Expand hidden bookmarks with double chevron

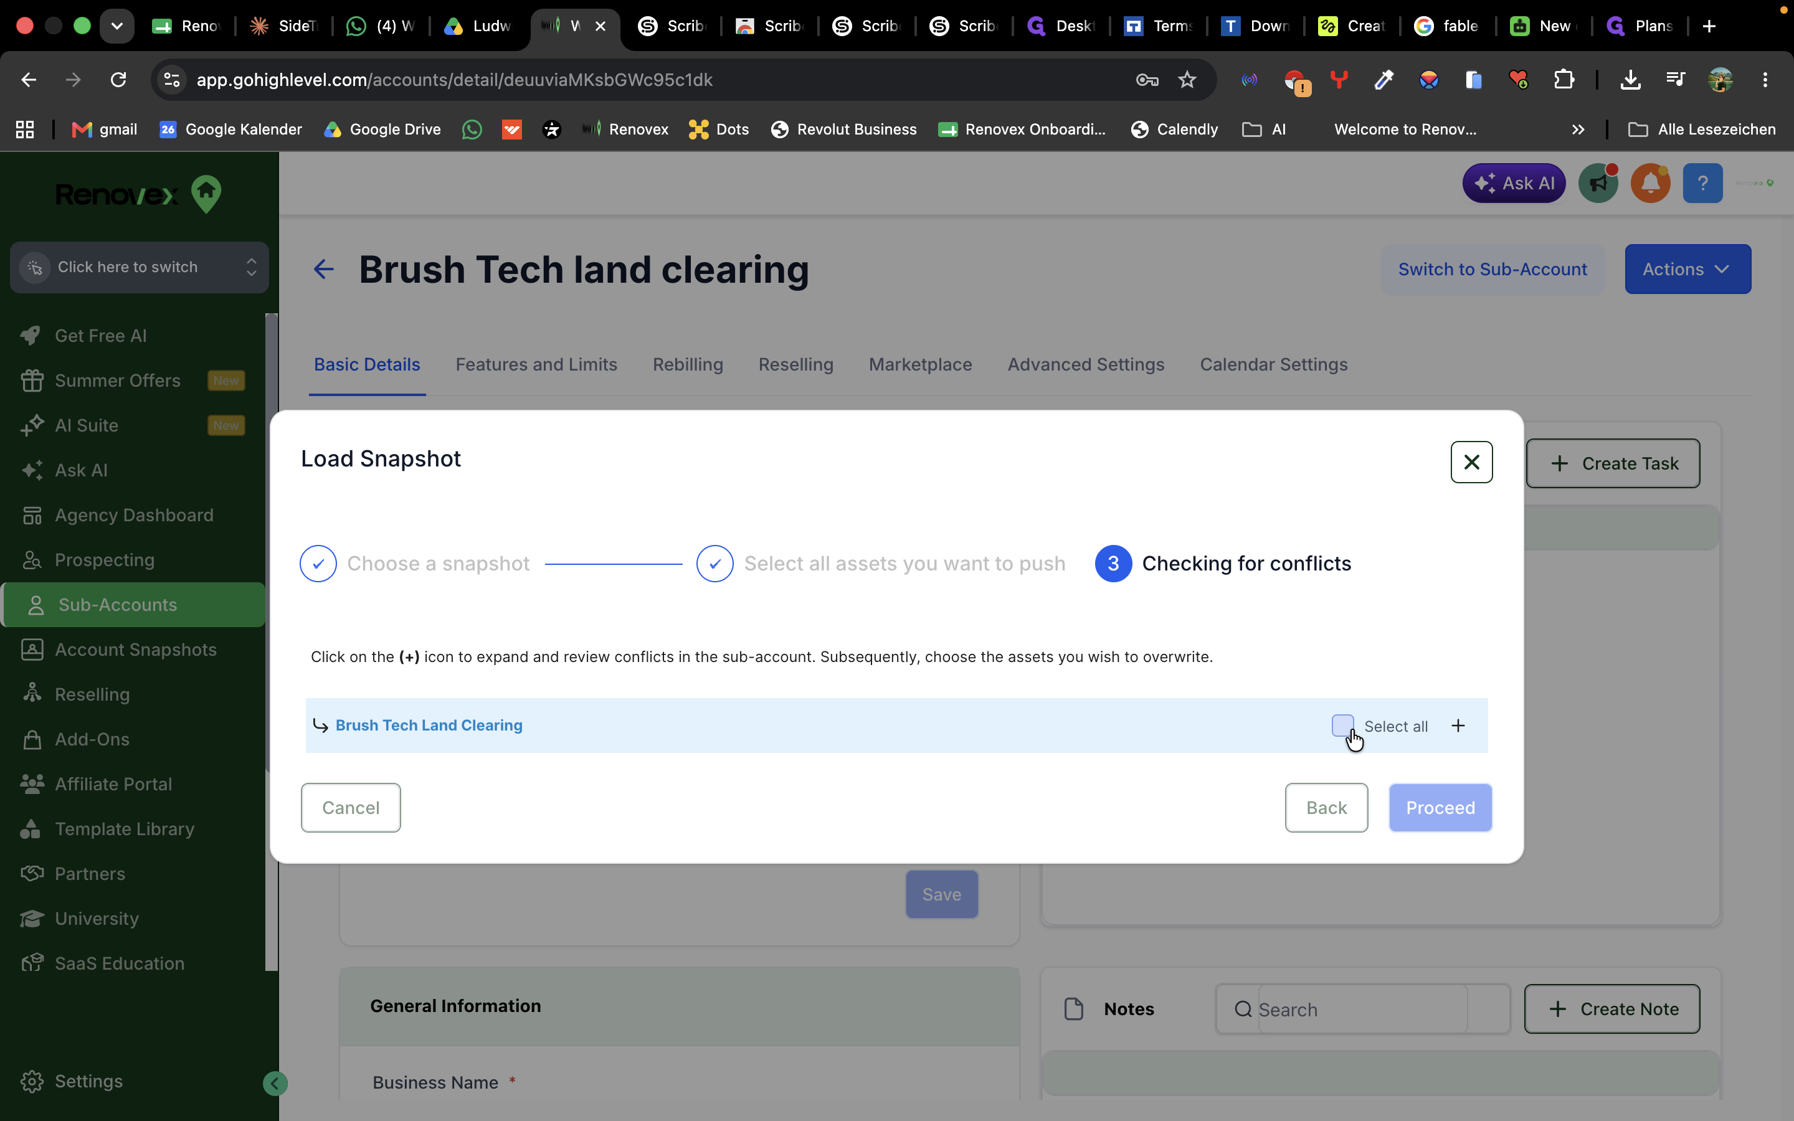[1577, 129]
